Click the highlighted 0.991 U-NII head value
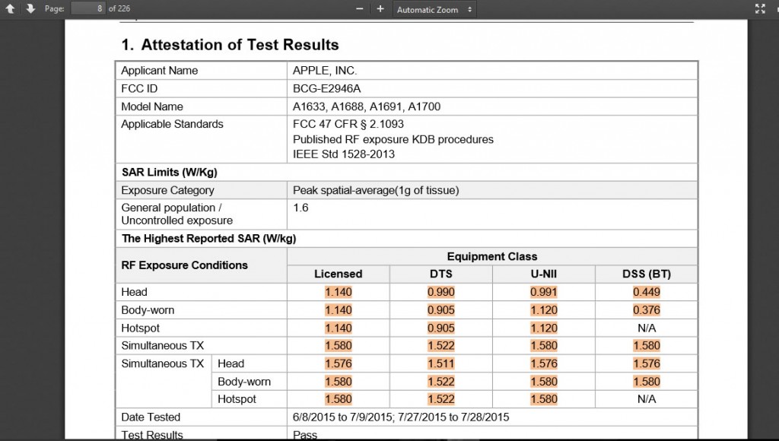 click(543, 292)
